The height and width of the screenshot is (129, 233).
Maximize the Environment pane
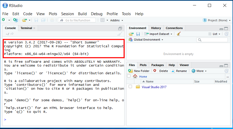226,29
